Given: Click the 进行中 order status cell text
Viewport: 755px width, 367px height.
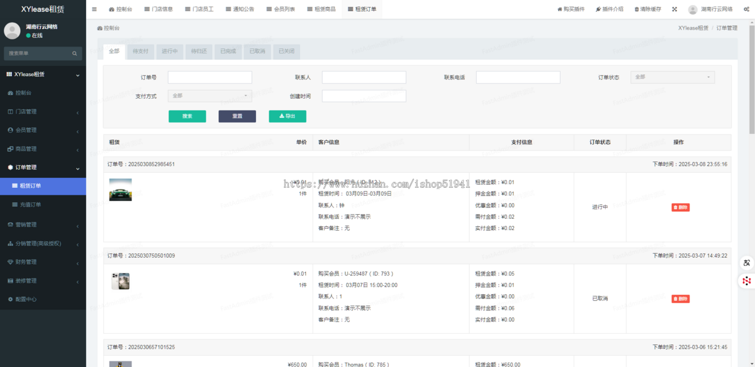Looking at the screenshot, I should [600, 207].
